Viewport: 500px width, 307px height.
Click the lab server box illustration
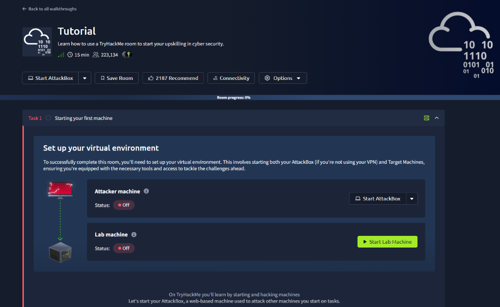(60, 252)
